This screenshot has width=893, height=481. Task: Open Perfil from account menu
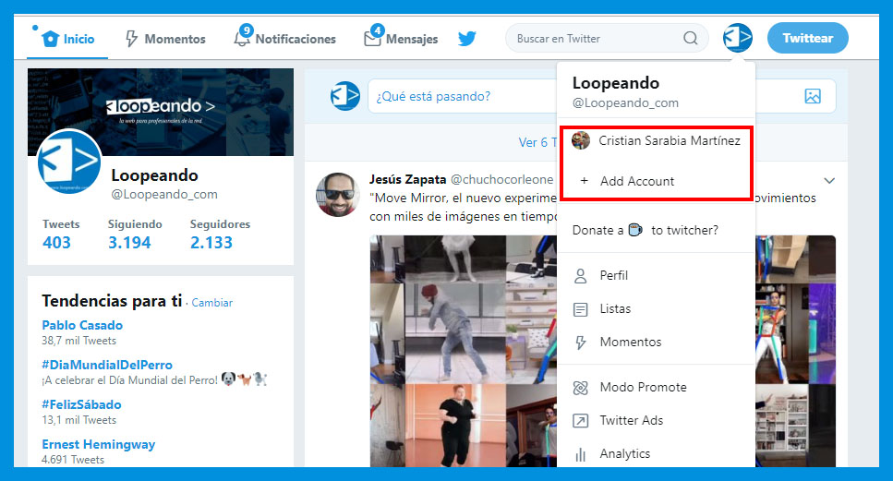click(x=656, y=275)
